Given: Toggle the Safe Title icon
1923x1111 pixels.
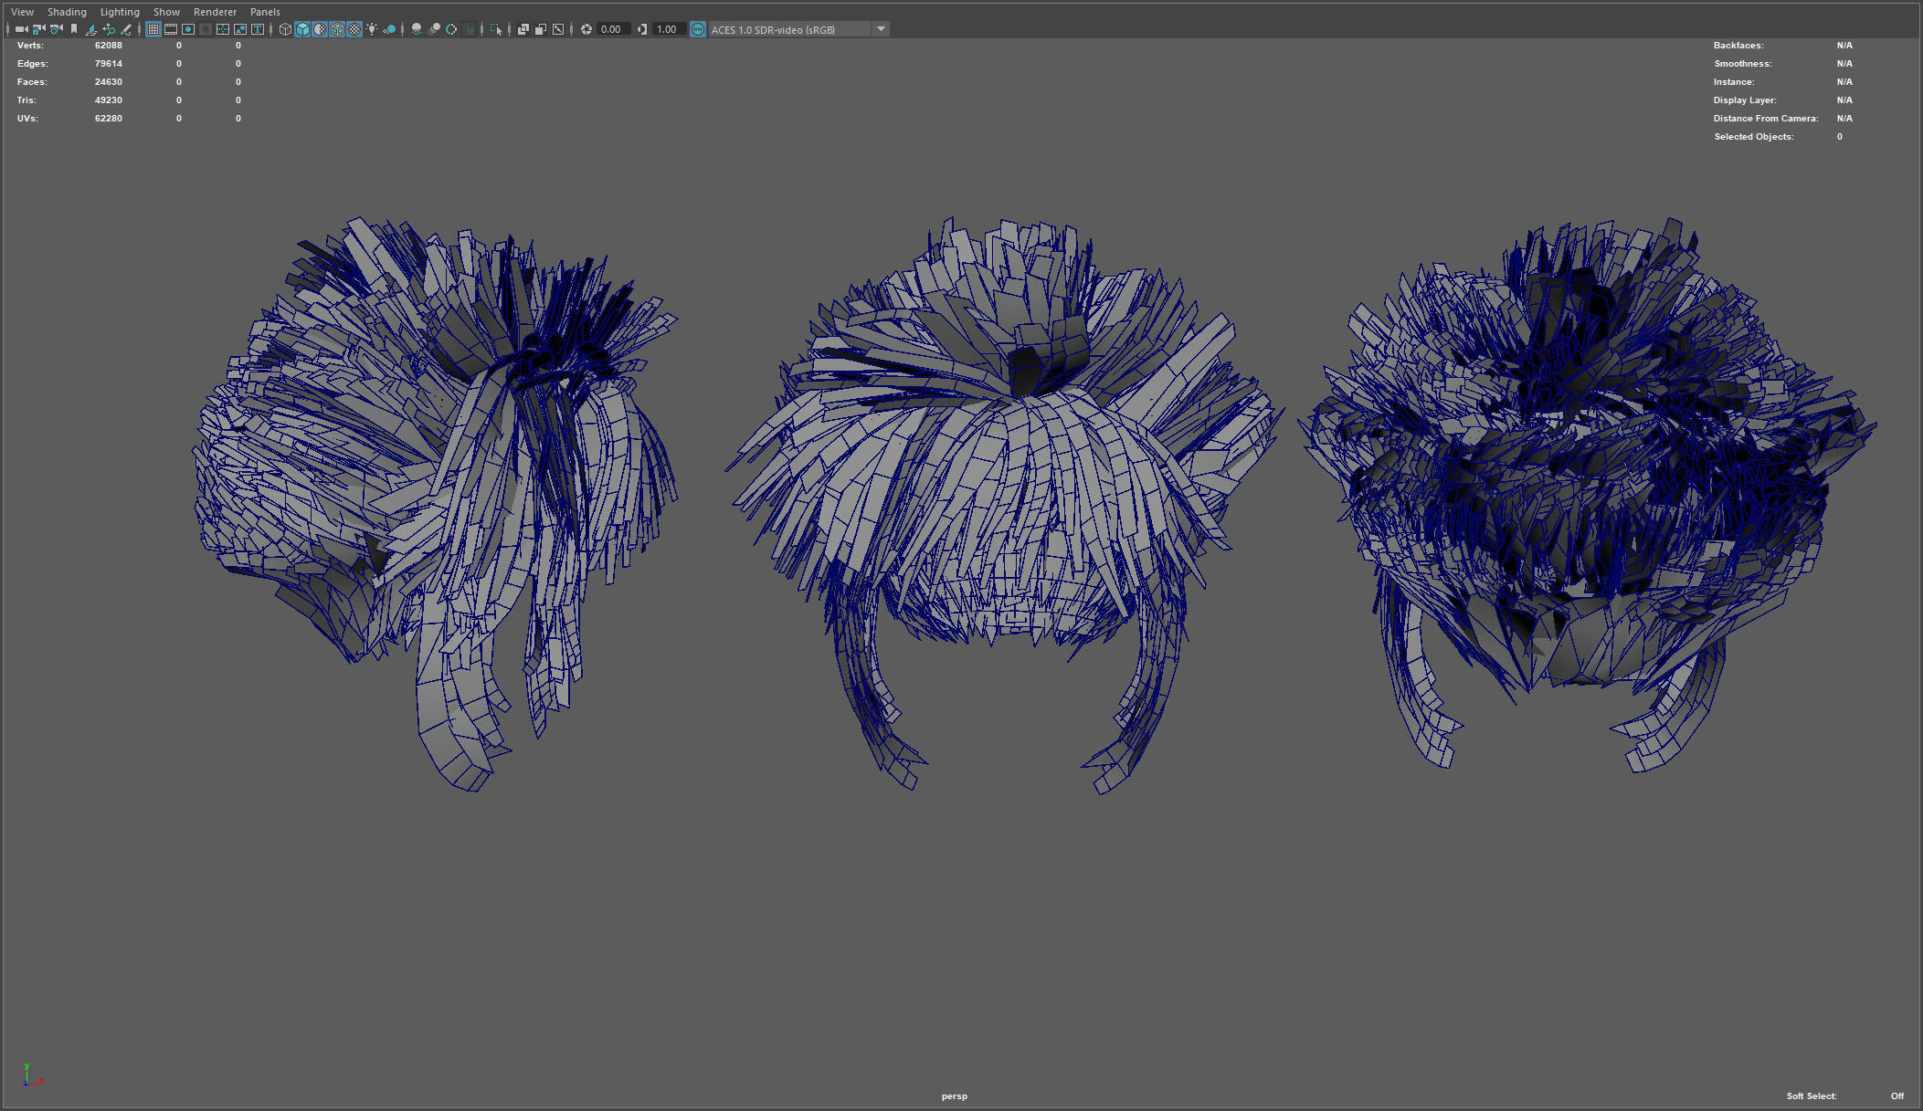Looking at the screenshot, I should click(x=258, y=29).
